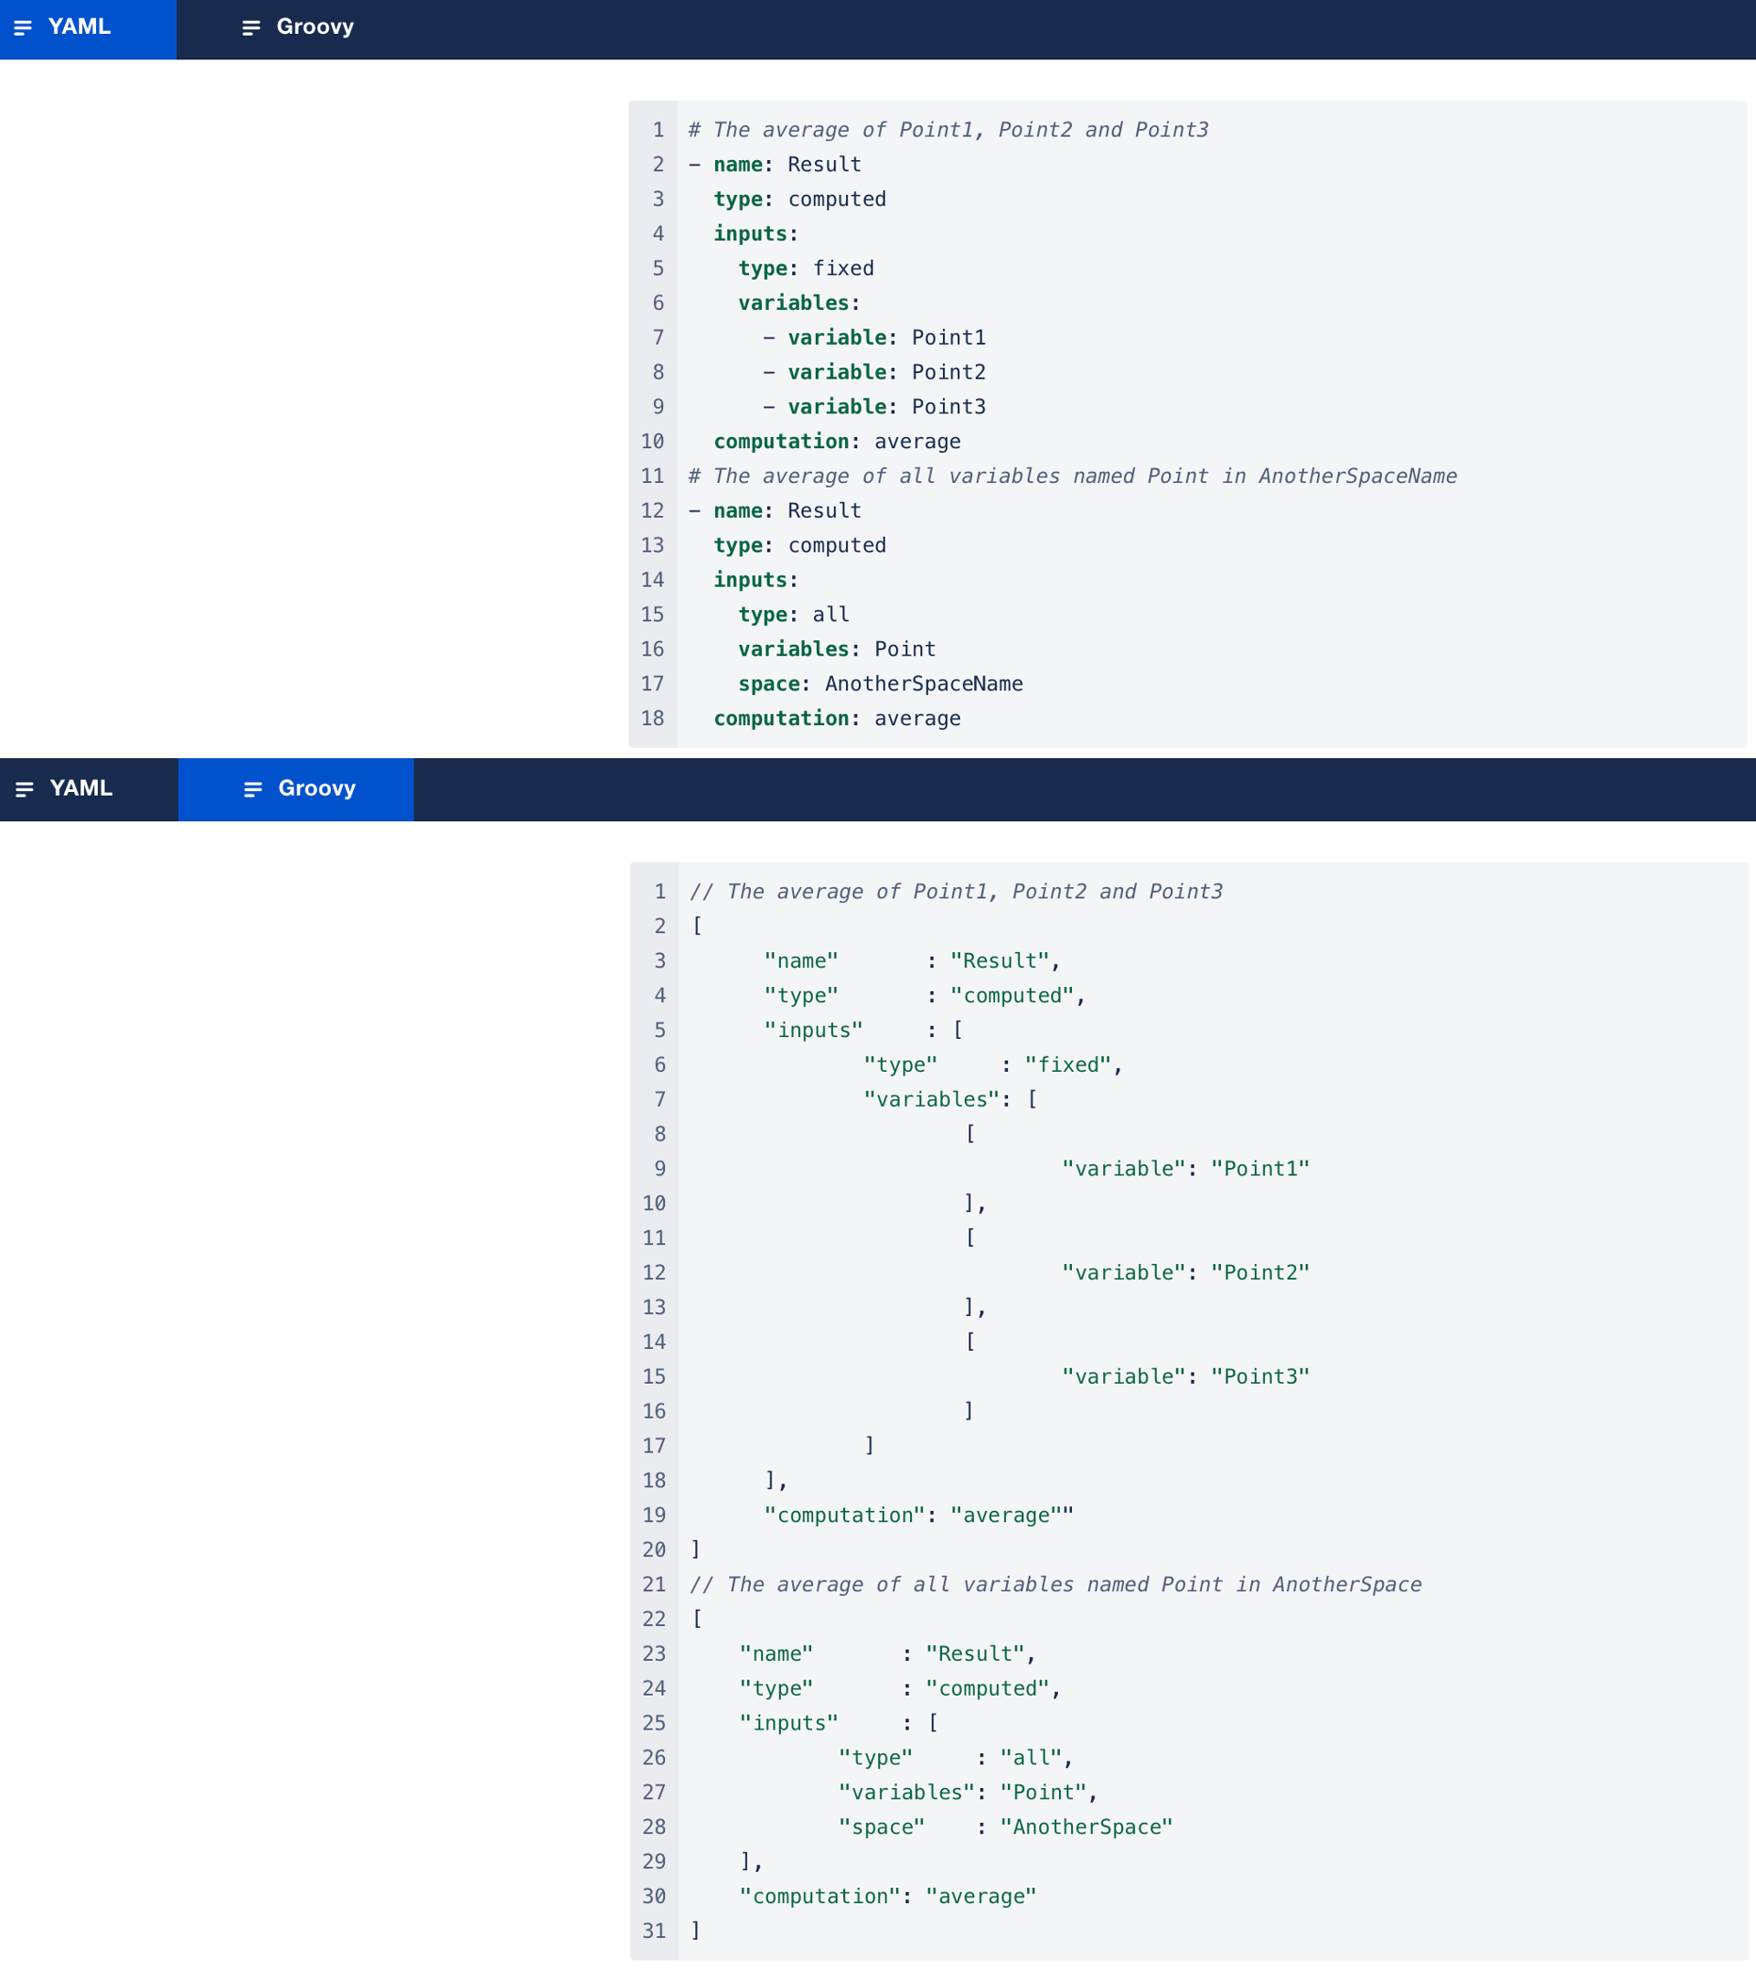Screen dimensions: 1756x1970
Task: Click the 'variable: Point2' line in YAML code
Action: point(885,372)
